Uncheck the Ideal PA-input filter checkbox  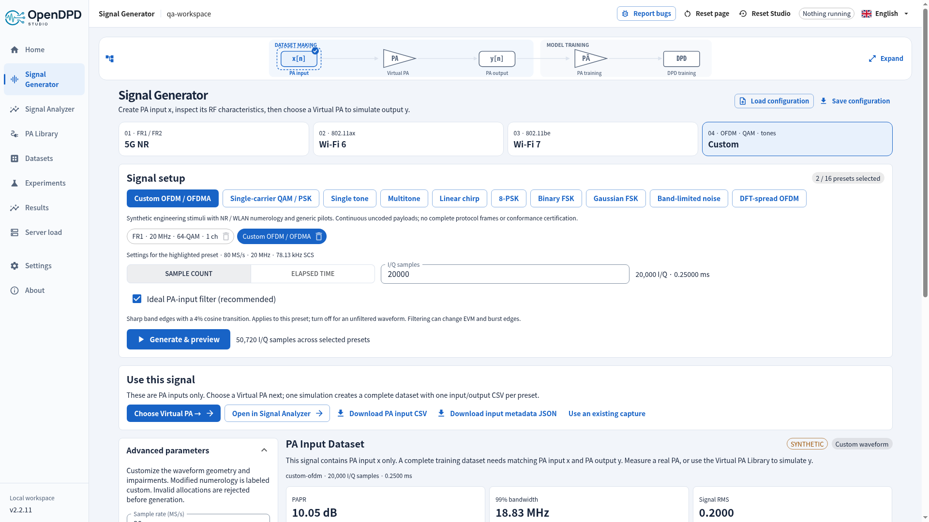click(x=137, y=299)
